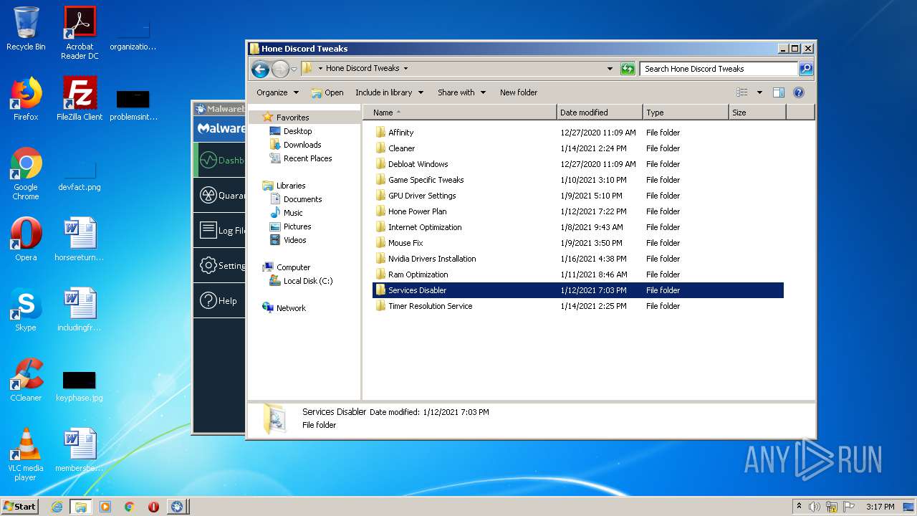Select the Services Disabler folder row
The height and width of the screenshot is (516, 917).
[x=578, y=290]
